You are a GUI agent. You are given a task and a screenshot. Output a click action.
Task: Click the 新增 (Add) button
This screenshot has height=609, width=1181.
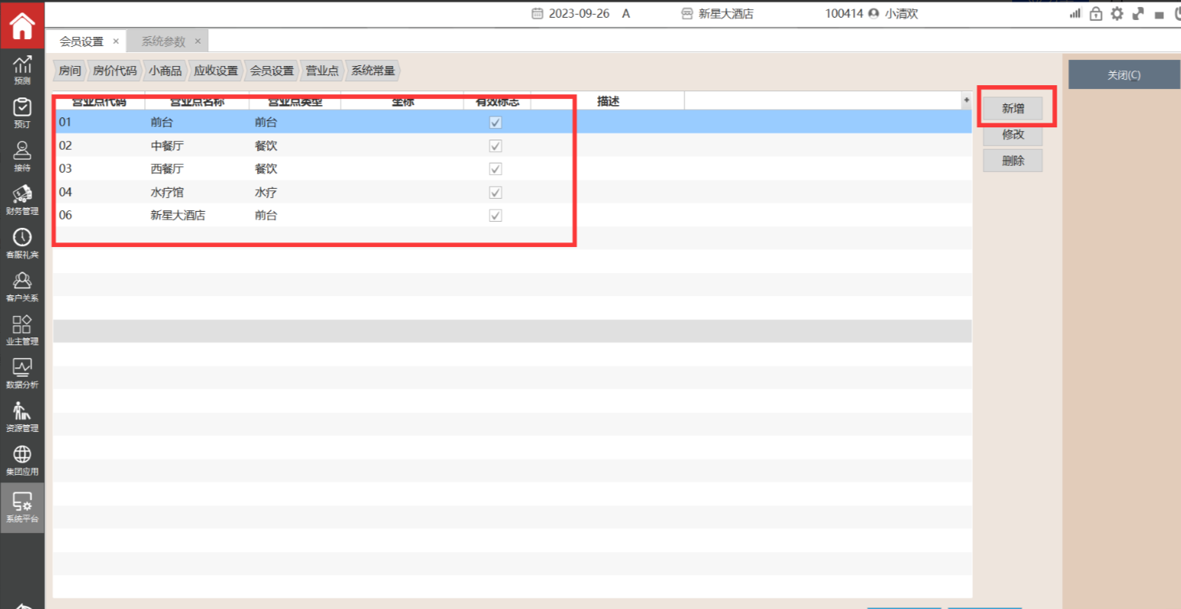click(x=1012, y=109)
